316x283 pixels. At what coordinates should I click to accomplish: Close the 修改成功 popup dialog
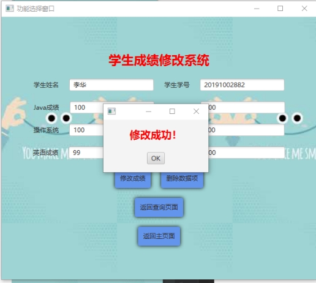pos(196,111)
